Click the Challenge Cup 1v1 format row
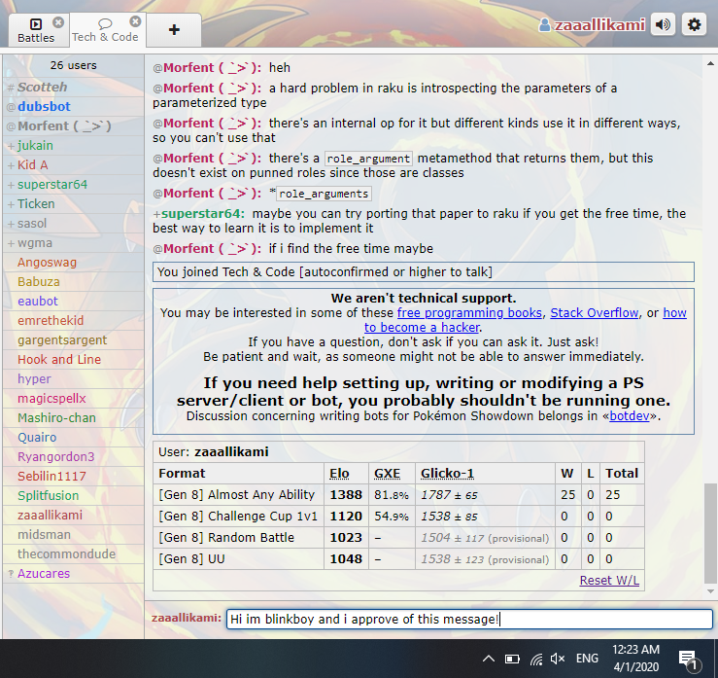 click(x=399, y=517)
